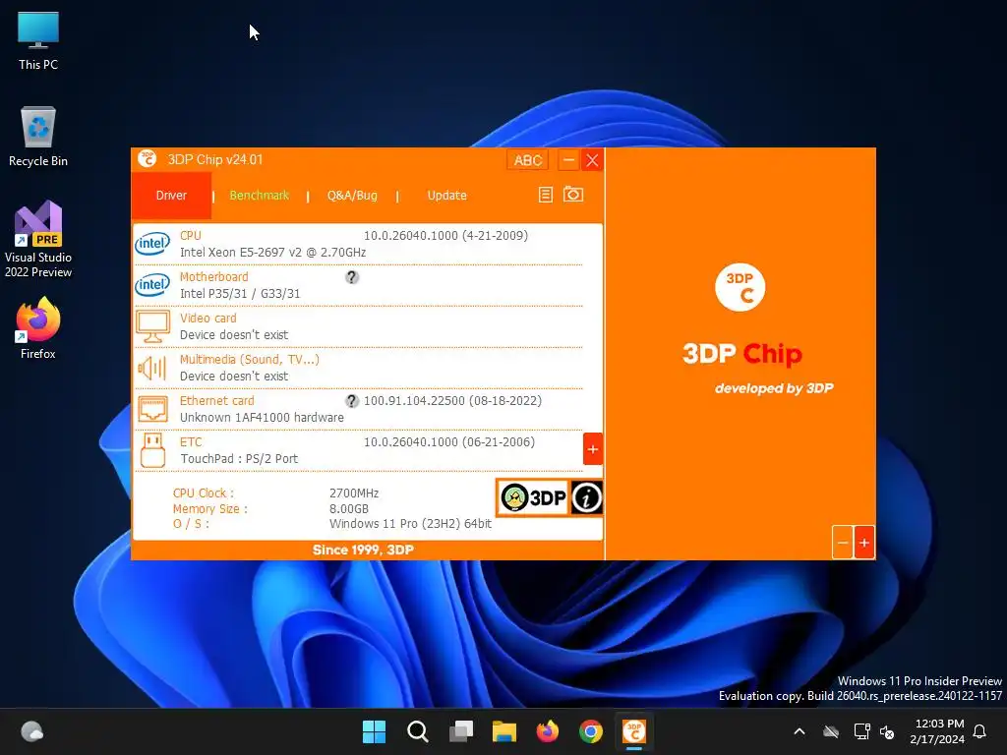Click the speaker icon for Multimedia

pos(152,369)
